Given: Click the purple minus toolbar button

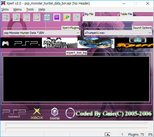Looking at the screenshot, I should pos(57,17).
